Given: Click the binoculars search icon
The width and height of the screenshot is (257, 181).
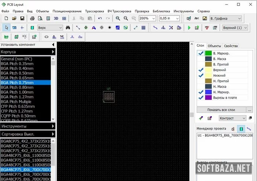Looking at the screenshot, I should click(x=68, y=28).
